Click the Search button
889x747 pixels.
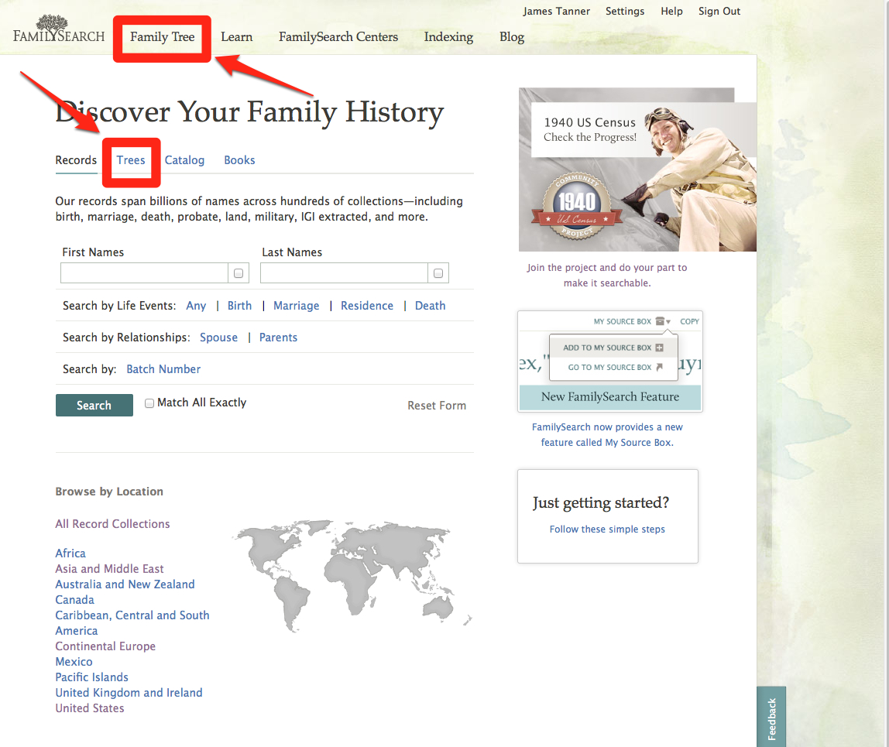tap(94, 405)
